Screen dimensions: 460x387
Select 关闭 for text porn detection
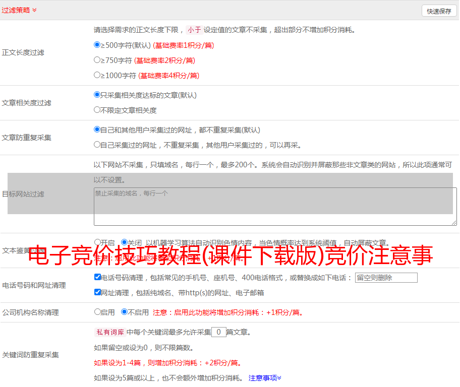click(x=124, y=242)
